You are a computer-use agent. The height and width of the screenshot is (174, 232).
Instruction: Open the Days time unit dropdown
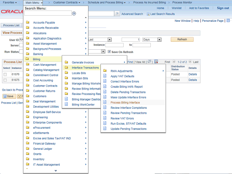(152, 40)
